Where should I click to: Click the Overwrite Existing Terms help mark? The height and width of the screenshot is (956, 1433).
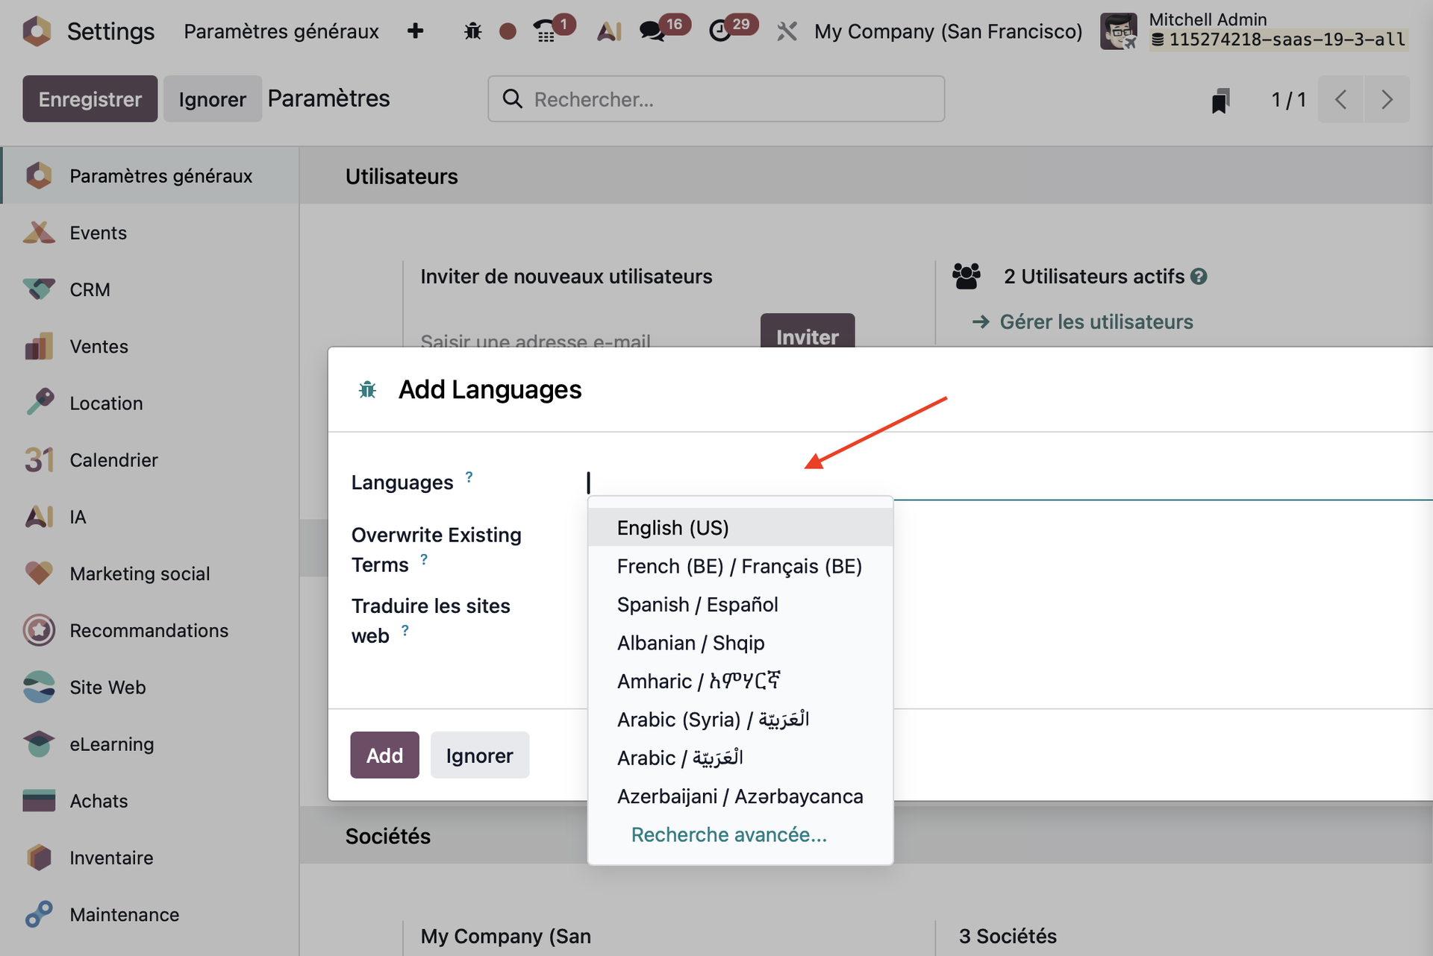coord(424,559)
